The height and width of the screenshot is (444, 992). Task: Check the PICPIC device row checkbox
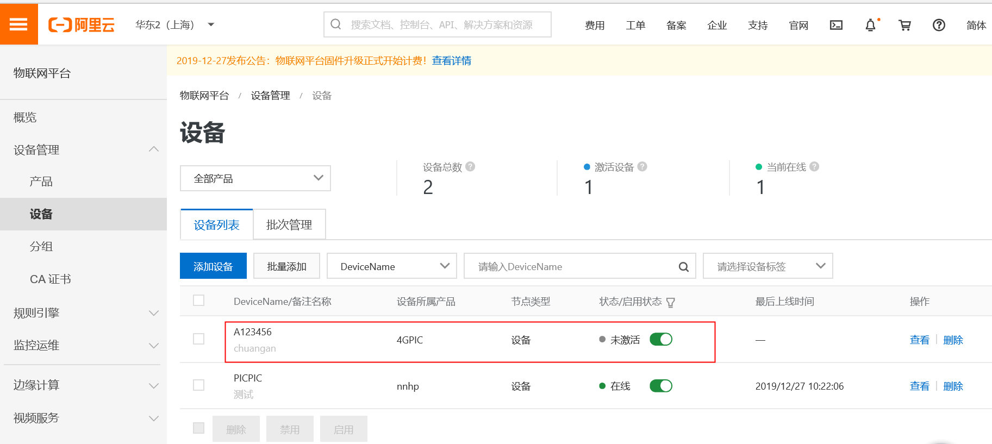pyautogui.click(x=199, y=385)
